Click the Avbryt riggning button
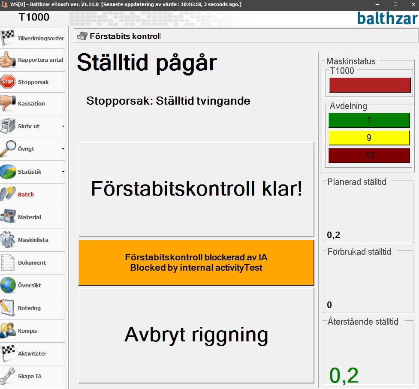The width and height of the screenshot is (419, 389). pos(196,335)
